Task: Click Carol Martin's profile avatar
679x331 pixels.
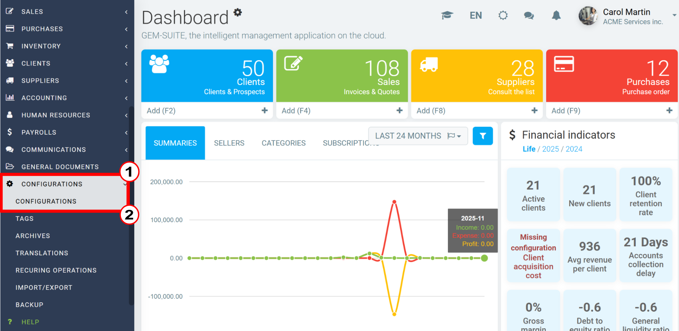Action: (588, 16)
